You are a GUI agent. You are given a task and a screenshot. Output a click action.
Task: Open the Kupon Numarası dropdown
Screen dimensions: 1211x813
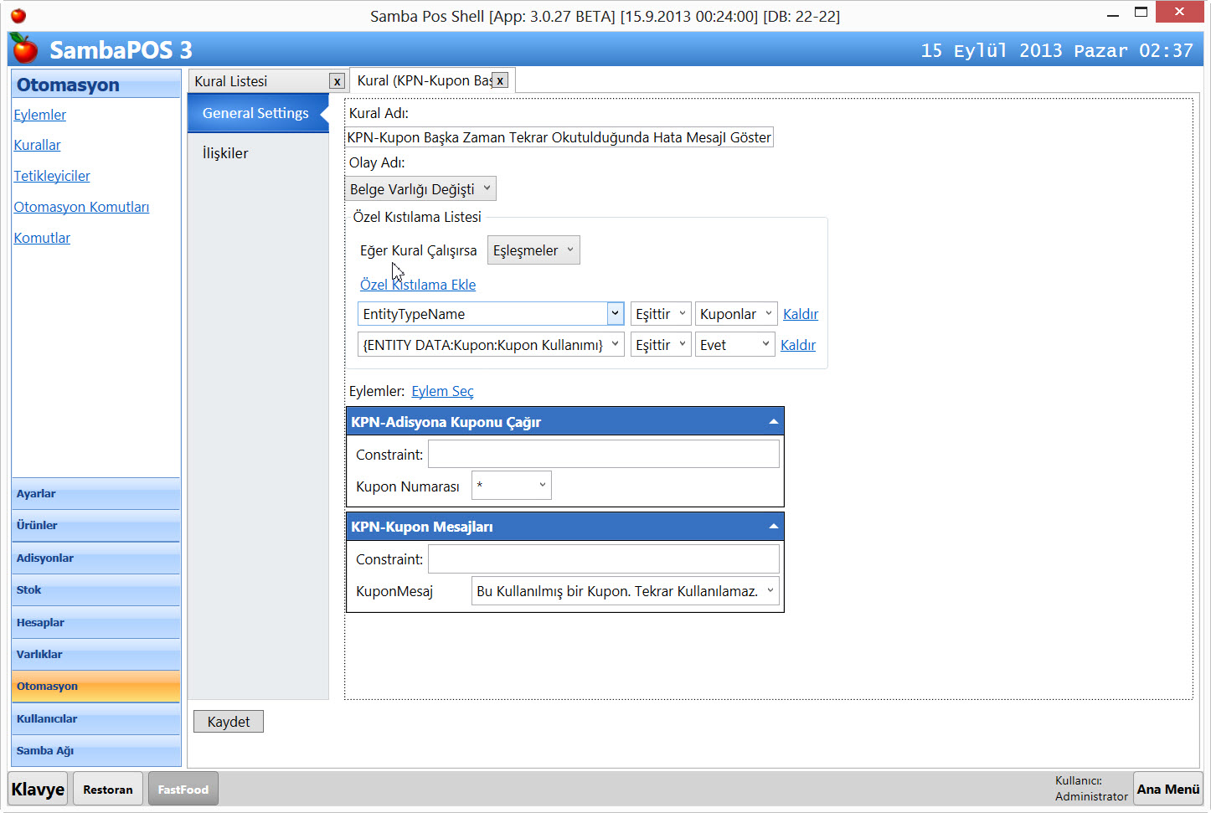[511, 486]
